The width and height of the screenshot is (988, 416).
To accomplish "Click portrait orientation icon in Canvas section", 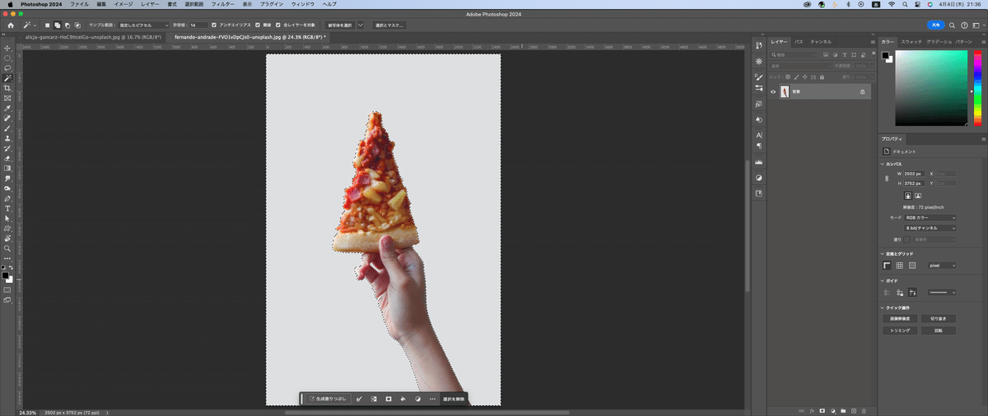I will (909, 196).
